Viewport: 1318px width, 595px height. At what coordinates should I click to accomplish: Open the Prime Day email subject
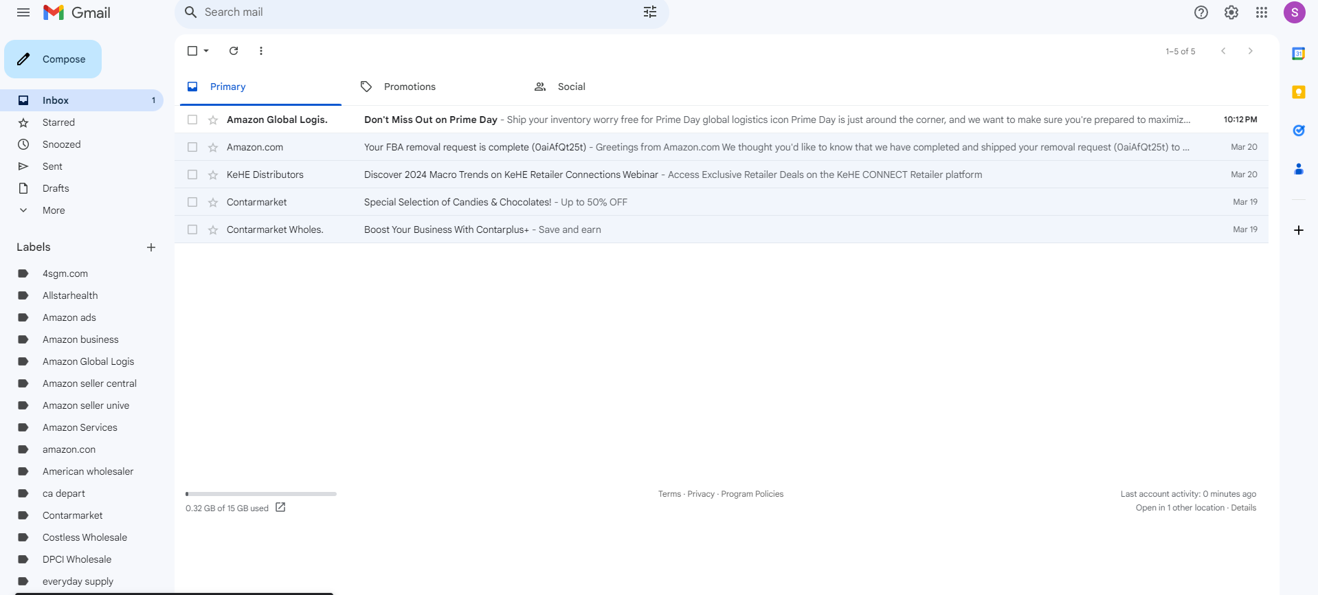coord(431,120)
